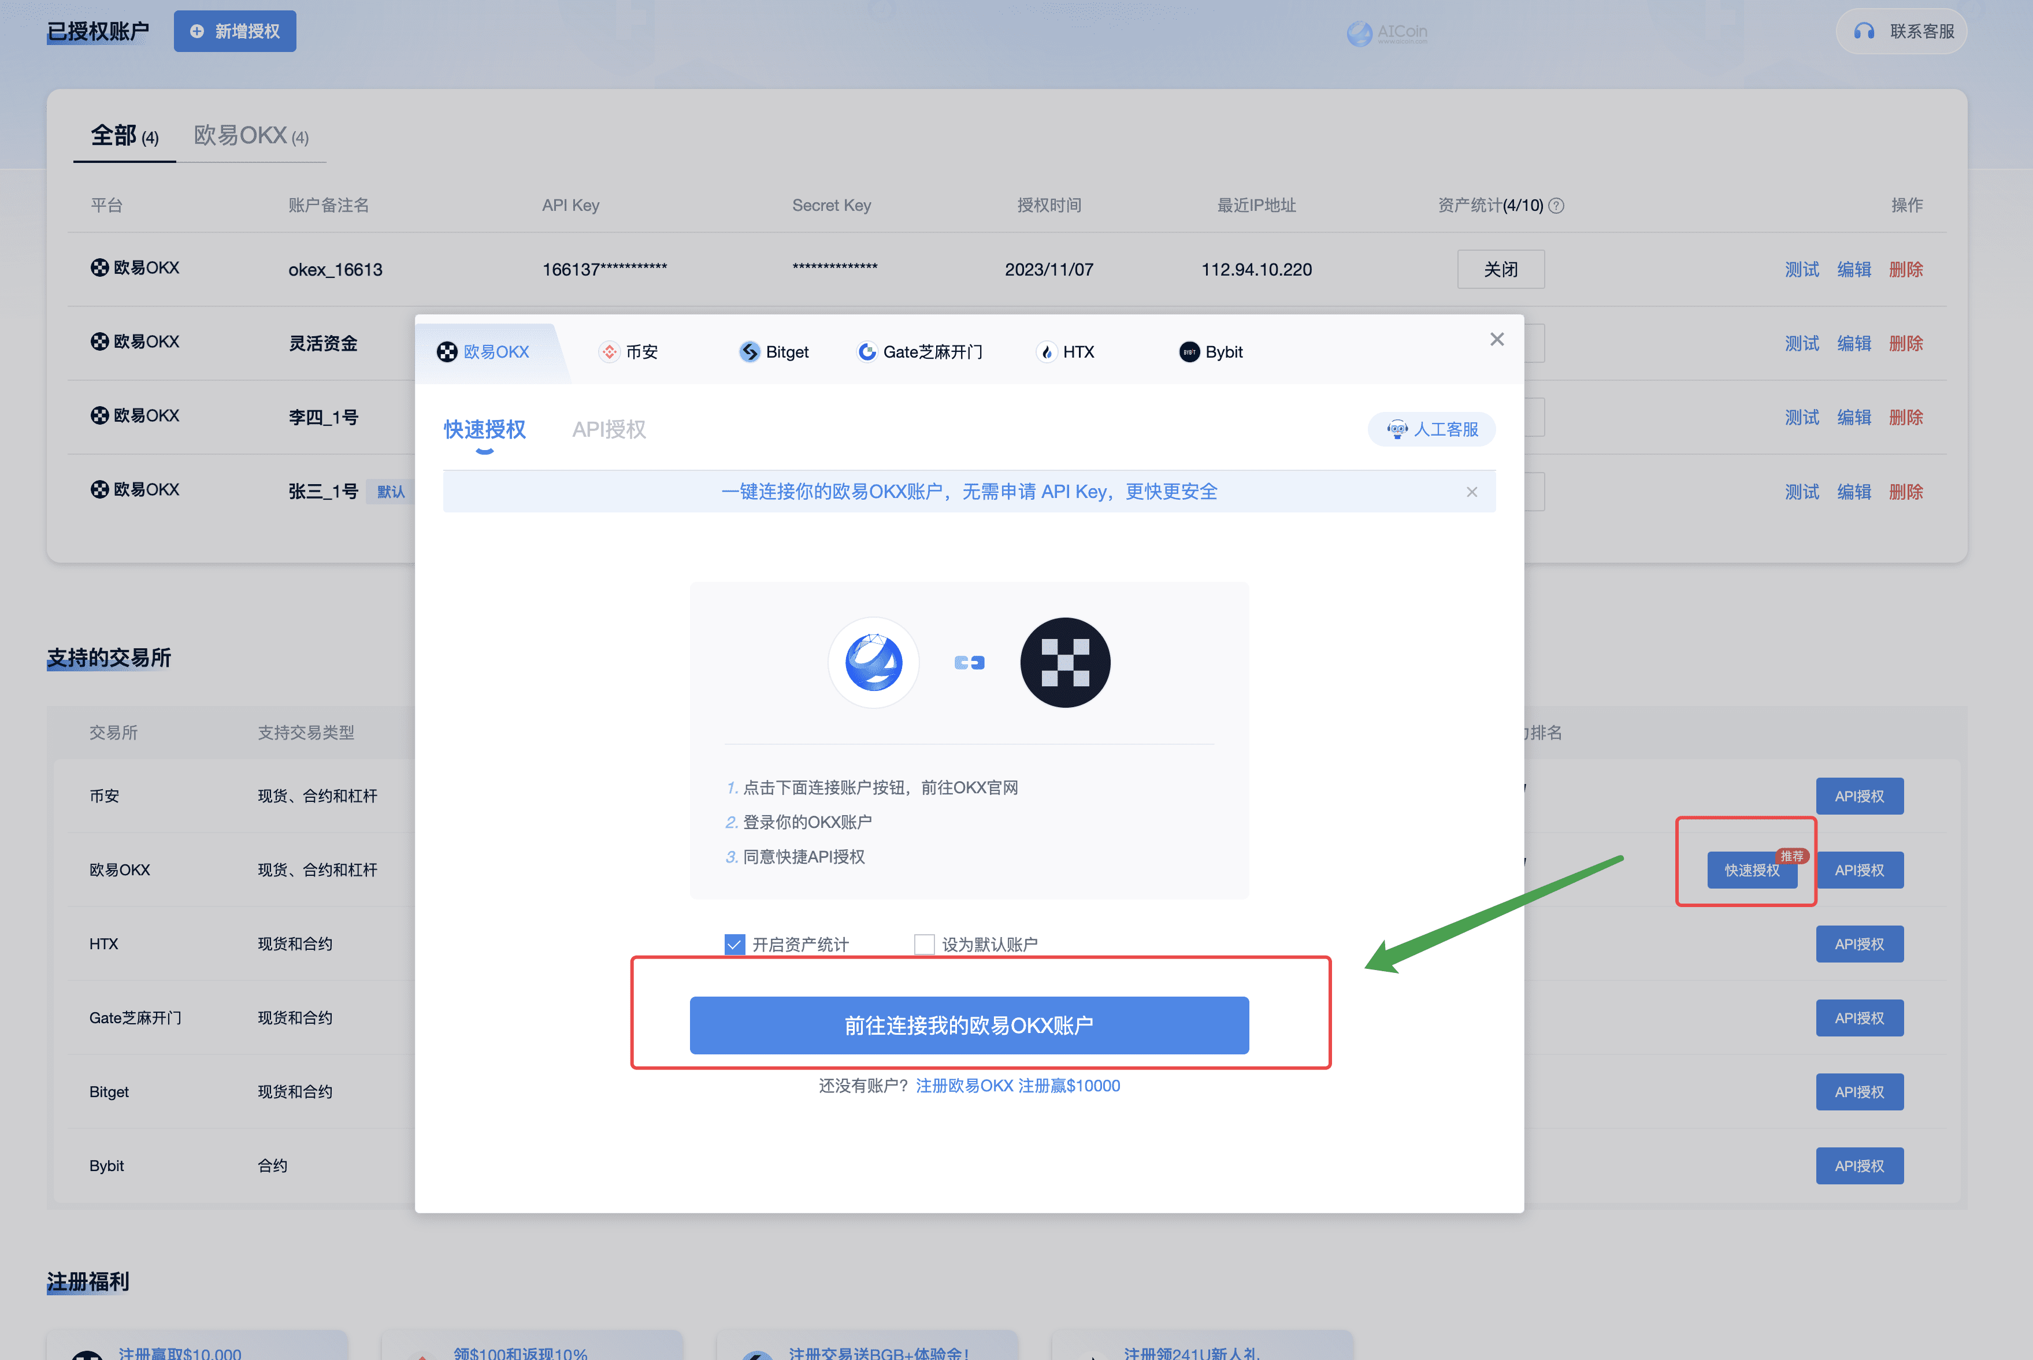Viewport: 2033px width, 1360px height.
Task: Click 测试 for 张三_1号 account
Action: click(1801, 492)
